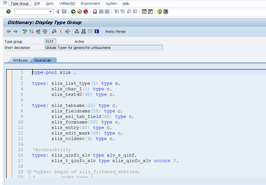Collapse the slis_filtered_entries code block
This screenshot has width=266, height=185.
coord(29,171)
